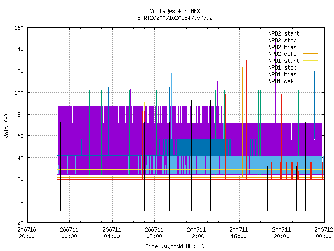Click the 'NPD1 defl' legend label

click(x=282, y=81)
